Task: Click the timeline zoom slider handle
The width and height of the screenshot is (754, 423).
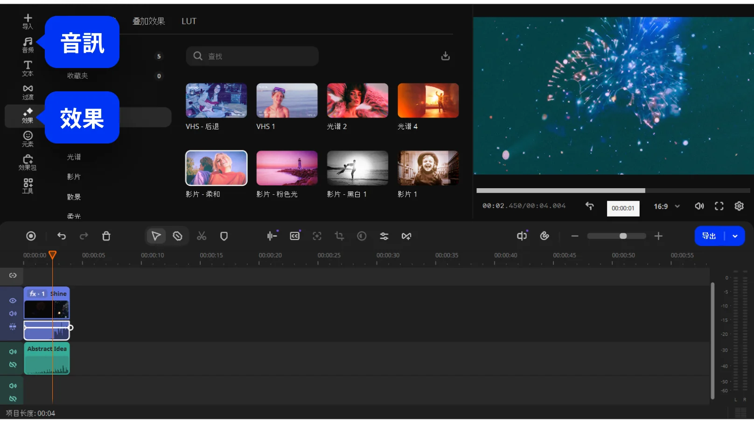Action: tap(623, 236)
